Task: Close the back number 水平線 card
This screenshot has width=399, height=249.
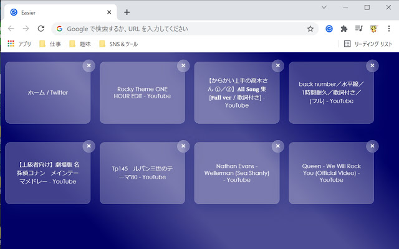Action: pos(372,65)
